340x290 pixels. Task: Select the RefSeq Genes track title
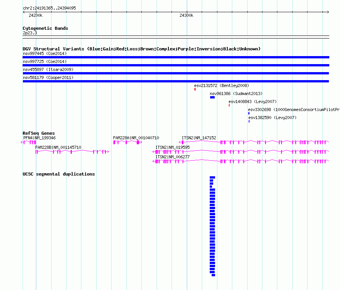(39, 133)
